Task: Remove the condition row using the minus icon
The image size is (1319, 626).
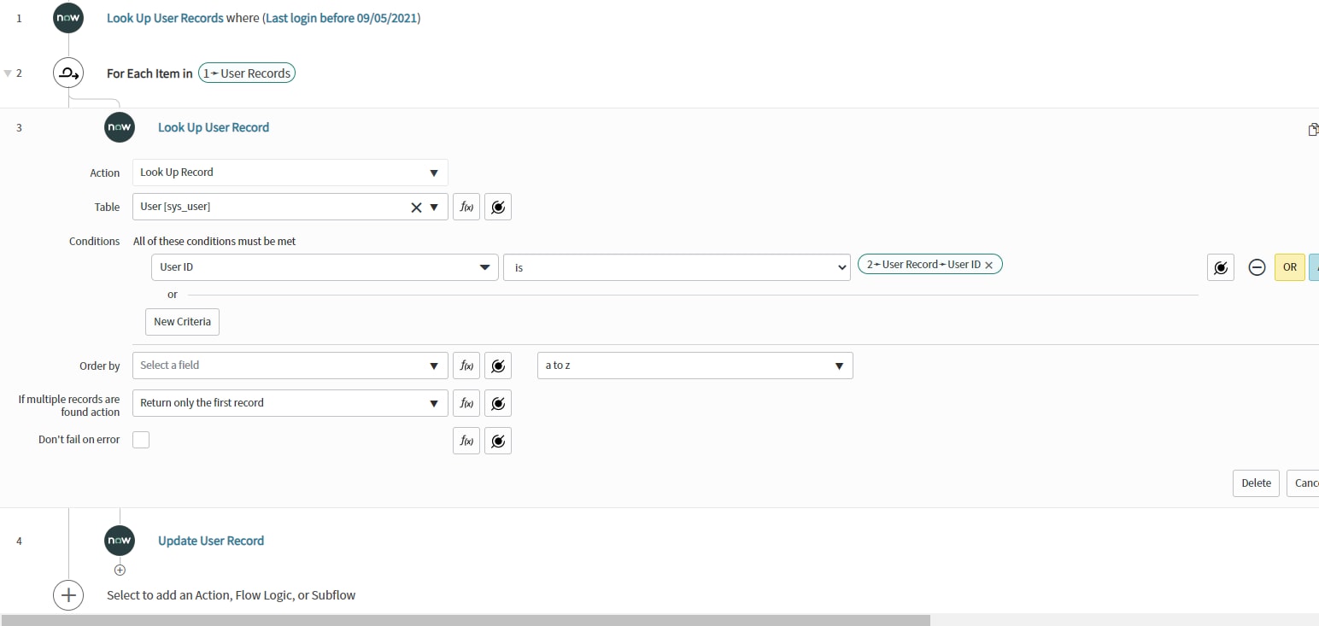Action: tap(1257, 266)
